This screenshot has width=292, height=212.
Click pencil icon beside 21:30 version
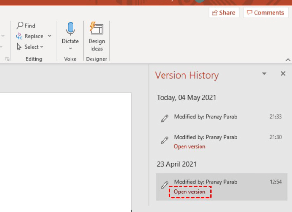pyautogui.click(x=164, y=140)
